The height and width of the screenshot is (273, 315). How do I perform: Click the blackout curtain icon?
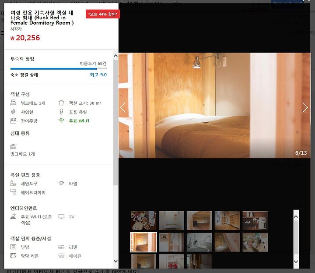click(x=13, y=256)
